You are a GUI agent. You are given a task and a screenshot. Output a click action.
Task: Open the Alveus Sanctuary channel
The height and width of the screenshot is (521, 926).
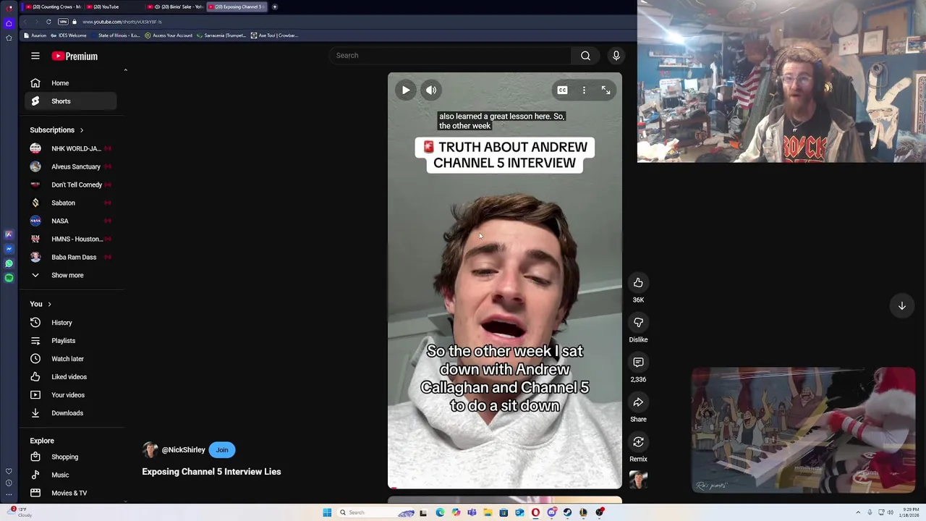coord(71,166)
